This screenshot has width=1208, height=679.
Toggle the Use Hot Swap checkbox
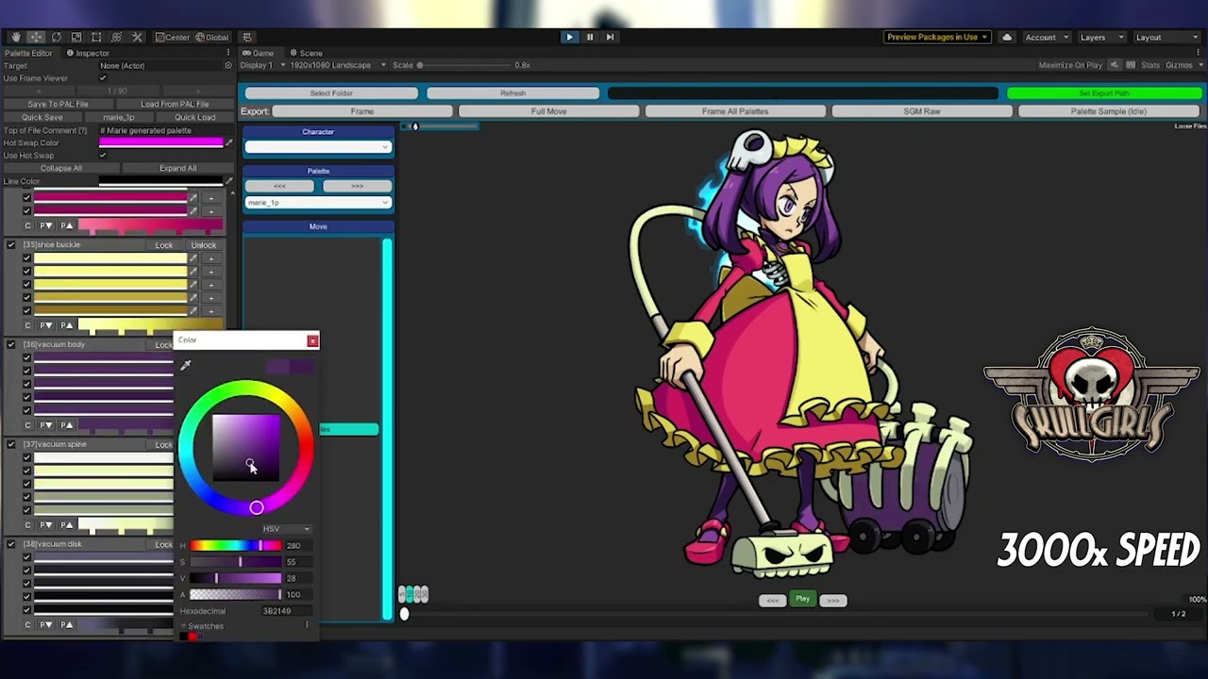pos(103,156)
